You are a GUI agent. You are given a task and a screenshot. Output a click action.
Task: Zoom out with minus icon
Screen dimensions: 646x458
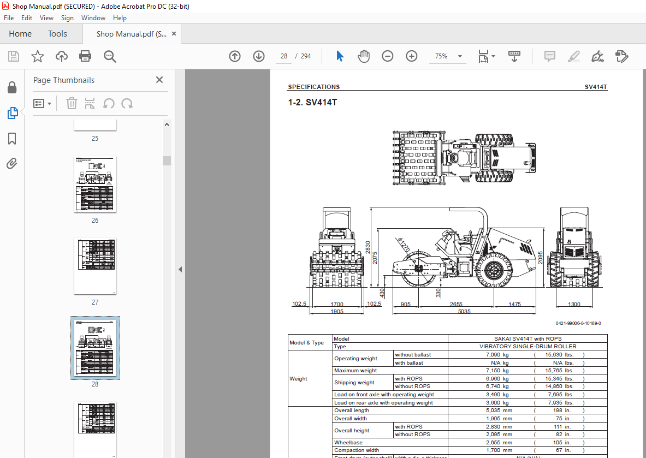tap(387, 56)
